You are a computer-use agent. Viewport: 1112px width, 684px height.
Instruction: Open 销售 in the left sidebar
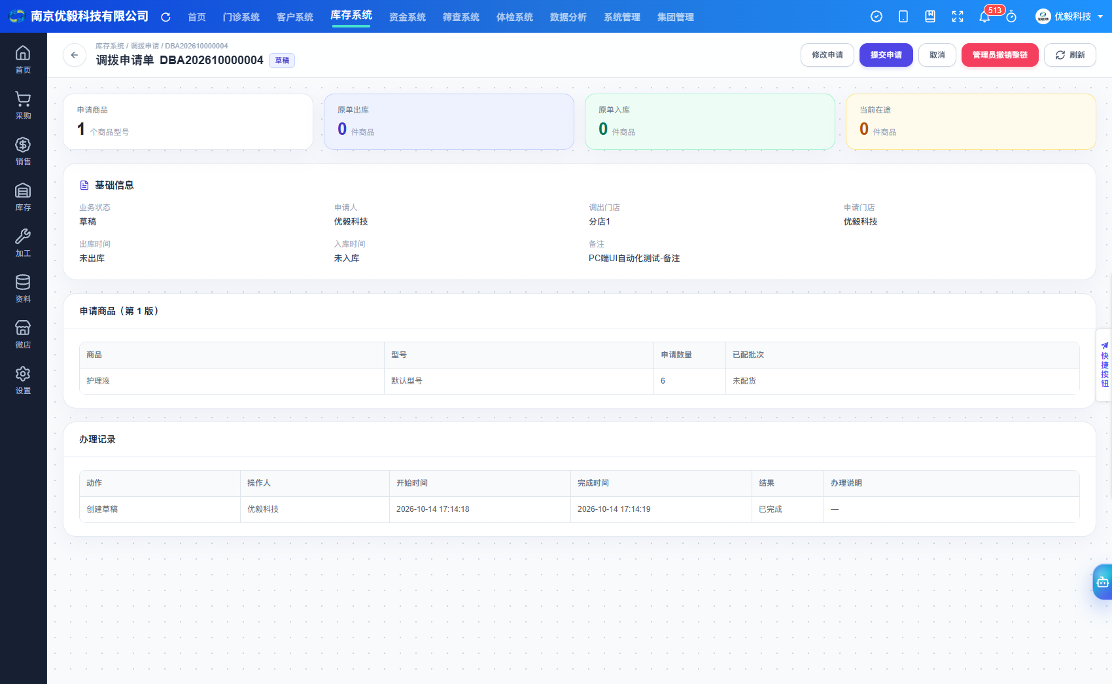coord(23,151)
